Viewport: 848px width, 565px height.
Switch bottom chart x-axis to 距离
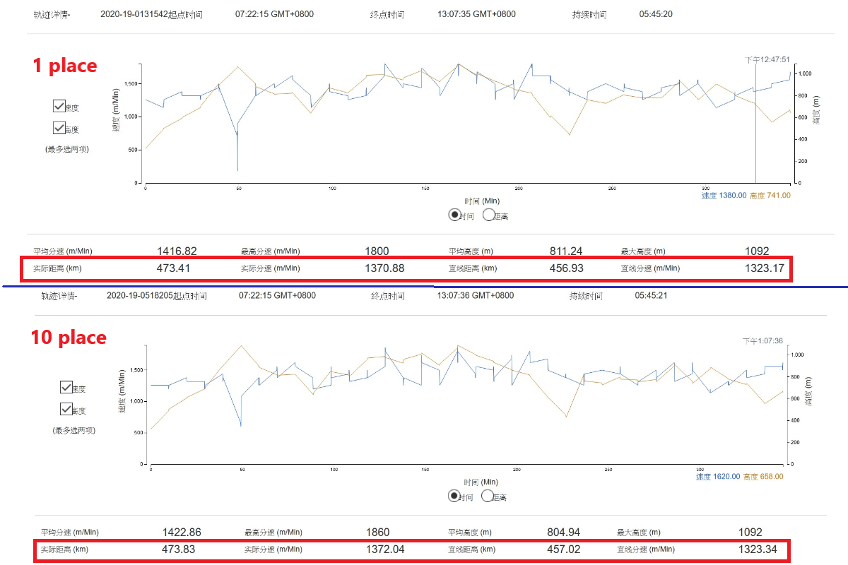488,496
